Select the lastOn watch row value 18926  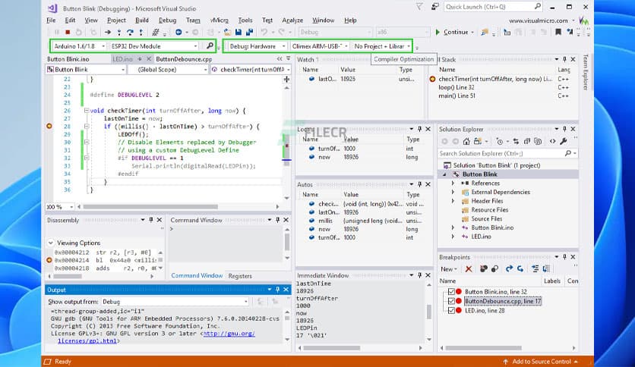[349, 79]
